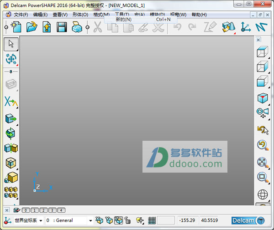Toggle level 1 button
This screenshot has width=274, height=230.
coord(34,210)
